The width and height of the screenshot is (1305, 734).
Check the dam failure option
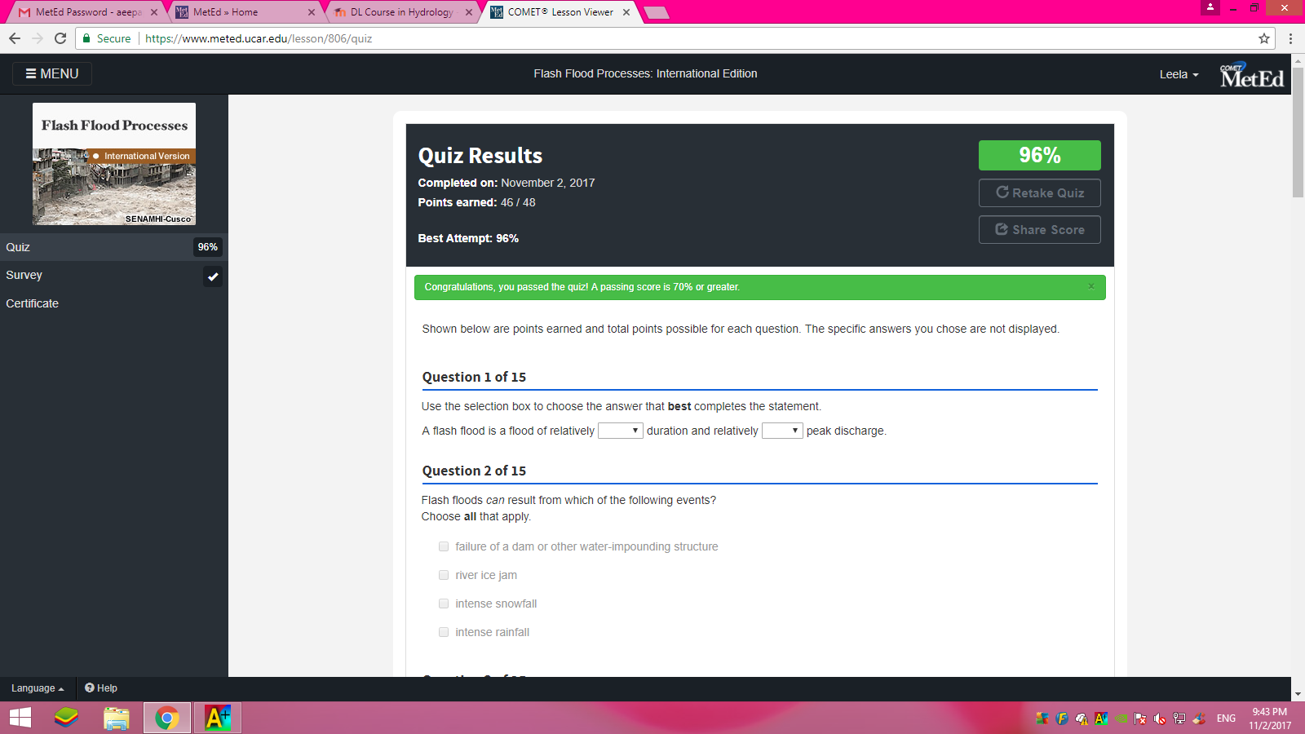pos(444,546)
